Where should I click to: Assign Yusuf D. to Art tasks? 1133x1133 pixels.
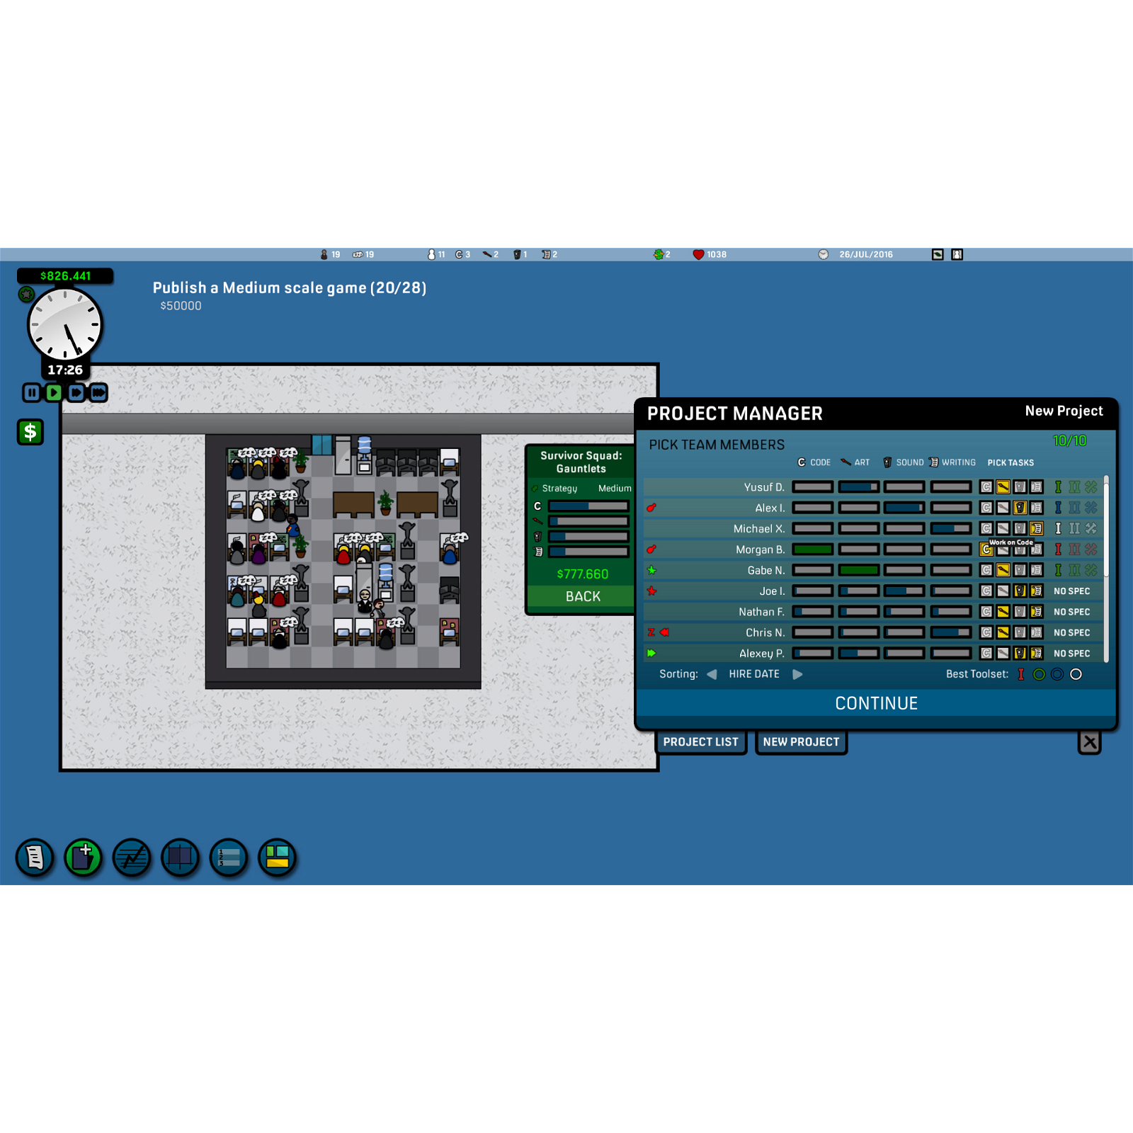[1003, 487]
